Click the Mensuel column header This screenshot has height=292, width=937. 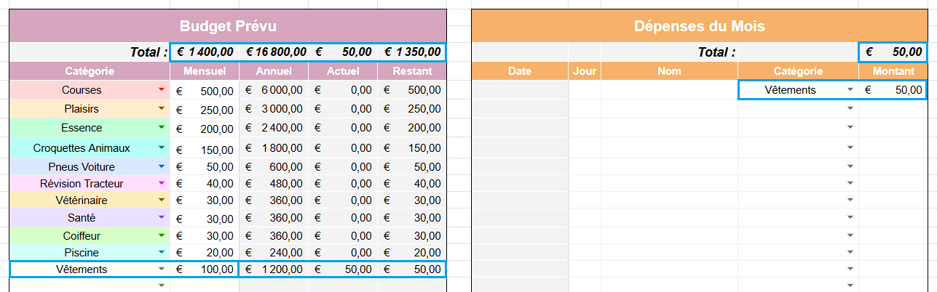[x=204, y=71]
